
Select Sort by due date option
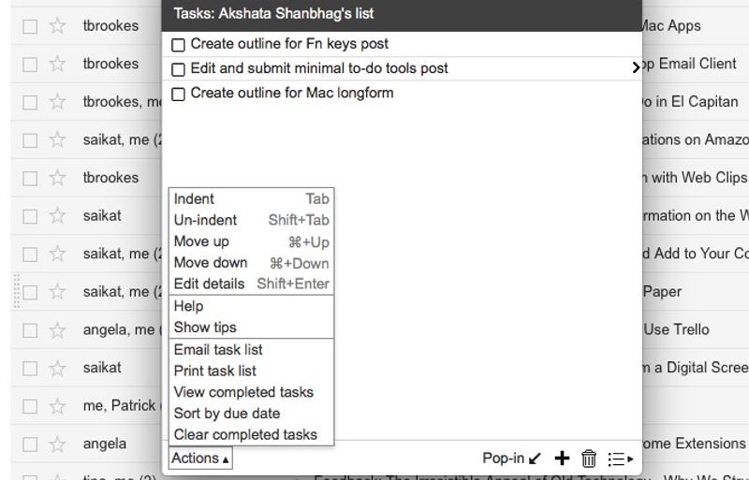(x=227, y=413)
